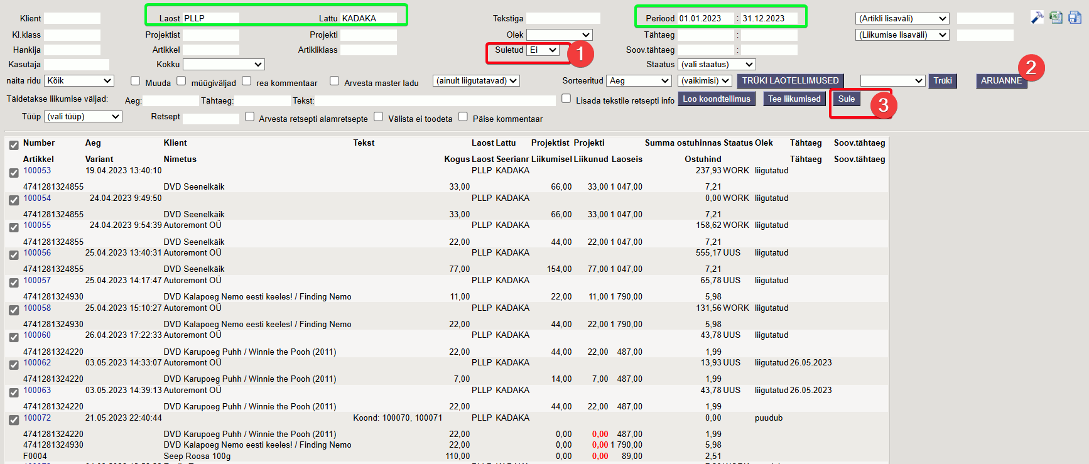The height and width of the screenshot is (464, 1089).
Task: Check 'Lisada tekstile retsepti info' box
Action: [x=566, y=99]
